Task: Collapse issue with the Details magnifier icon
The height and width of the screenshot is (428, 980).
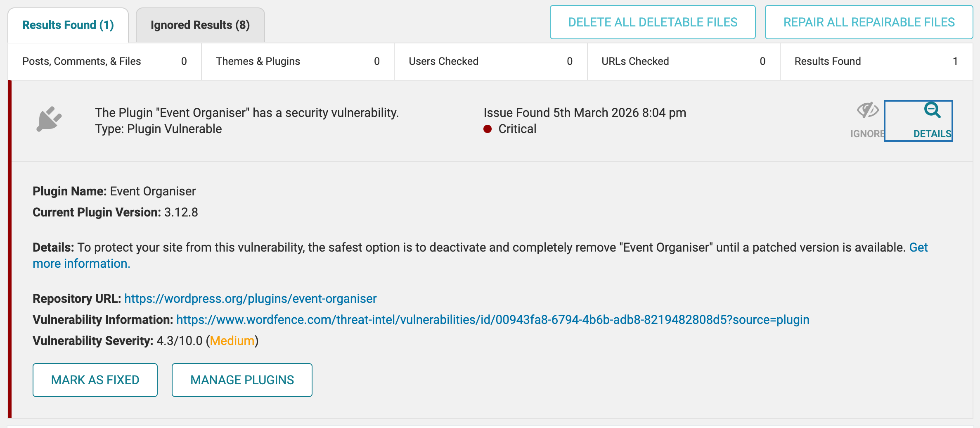Action: [x=932, y=111]
